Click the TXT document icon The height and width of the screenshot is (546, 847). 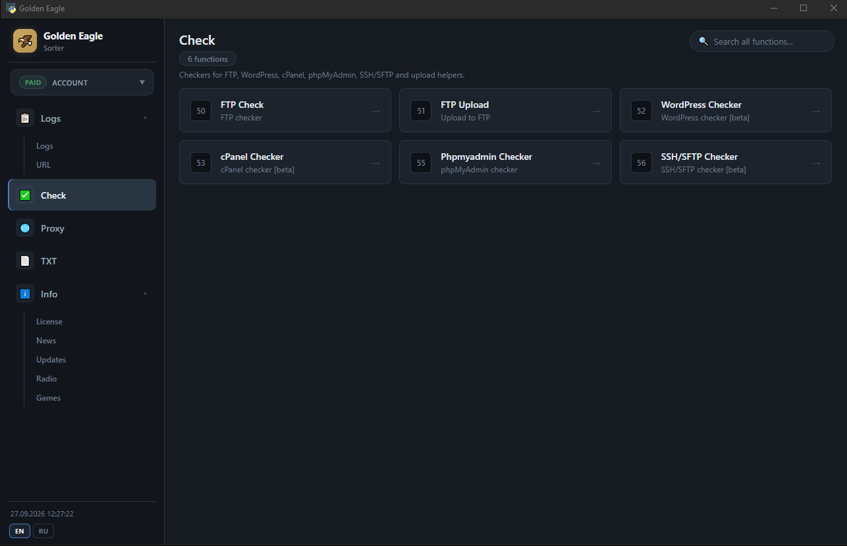point(25,261)
